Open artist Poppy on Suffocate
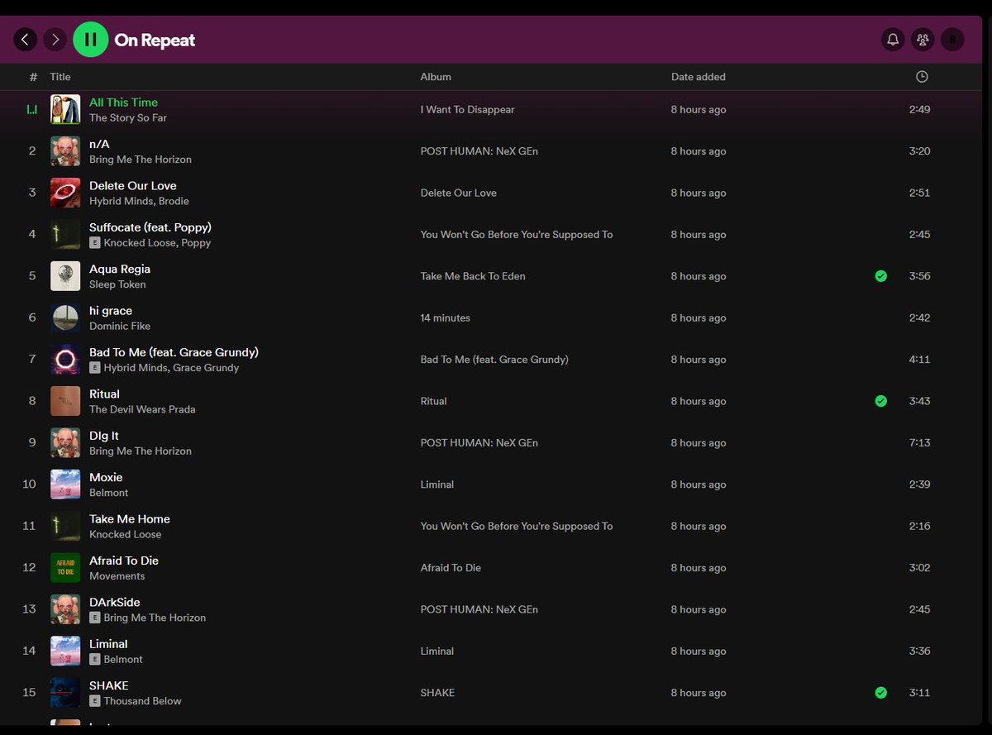 coord(196,243)
